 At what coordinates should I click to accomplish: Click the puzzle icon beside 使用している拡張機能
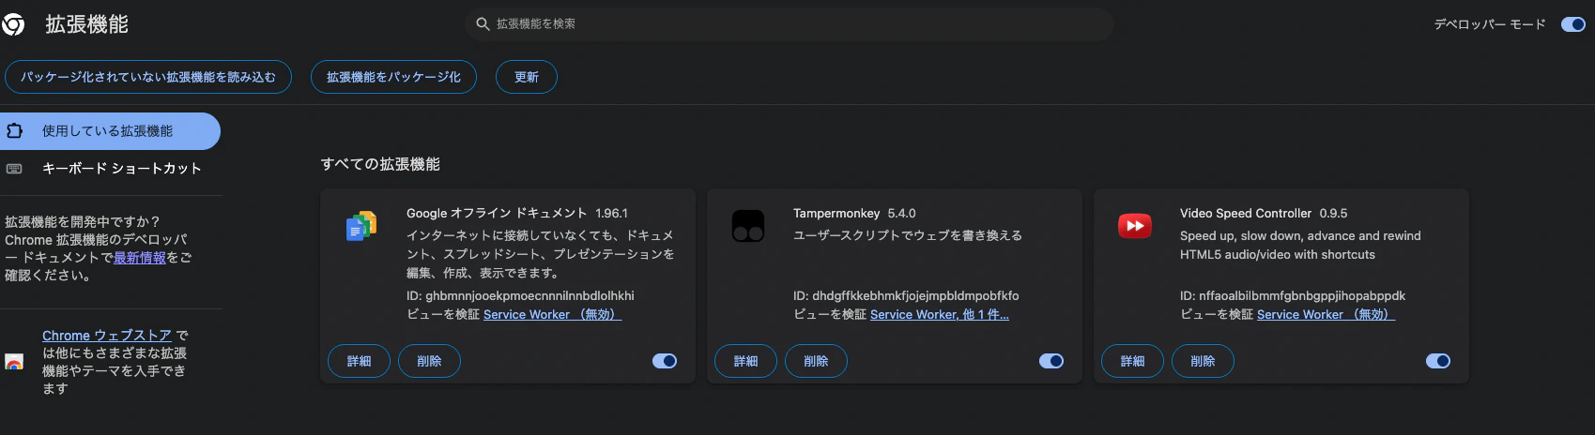point(15,131)
